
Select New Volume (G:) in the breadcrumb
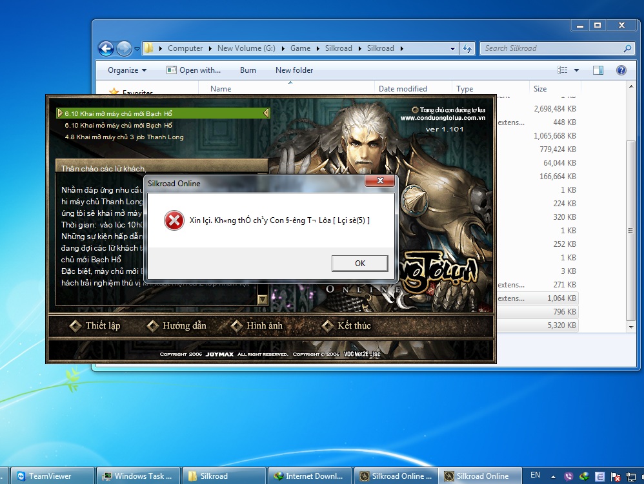point(246,48)
